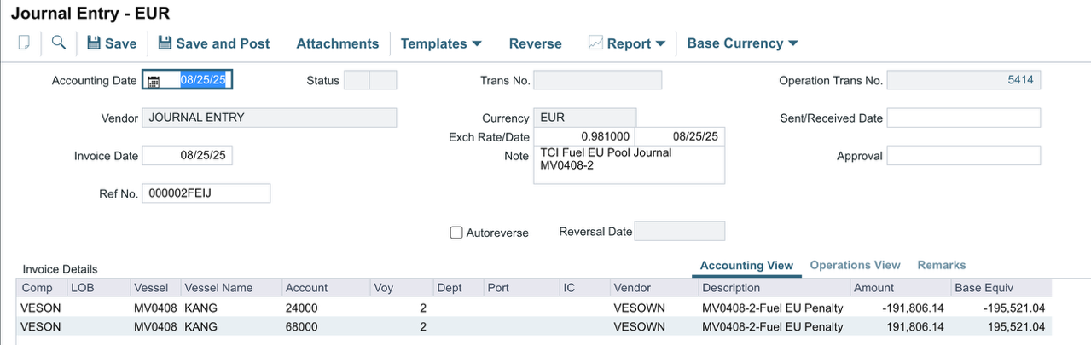
Task: Click the Approval input field
Action: [963, 156]
